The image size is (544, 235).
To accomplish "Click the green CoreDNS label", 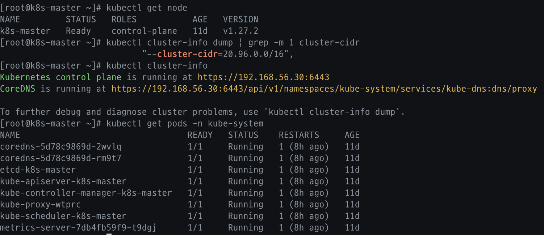I will click(18, 89).
